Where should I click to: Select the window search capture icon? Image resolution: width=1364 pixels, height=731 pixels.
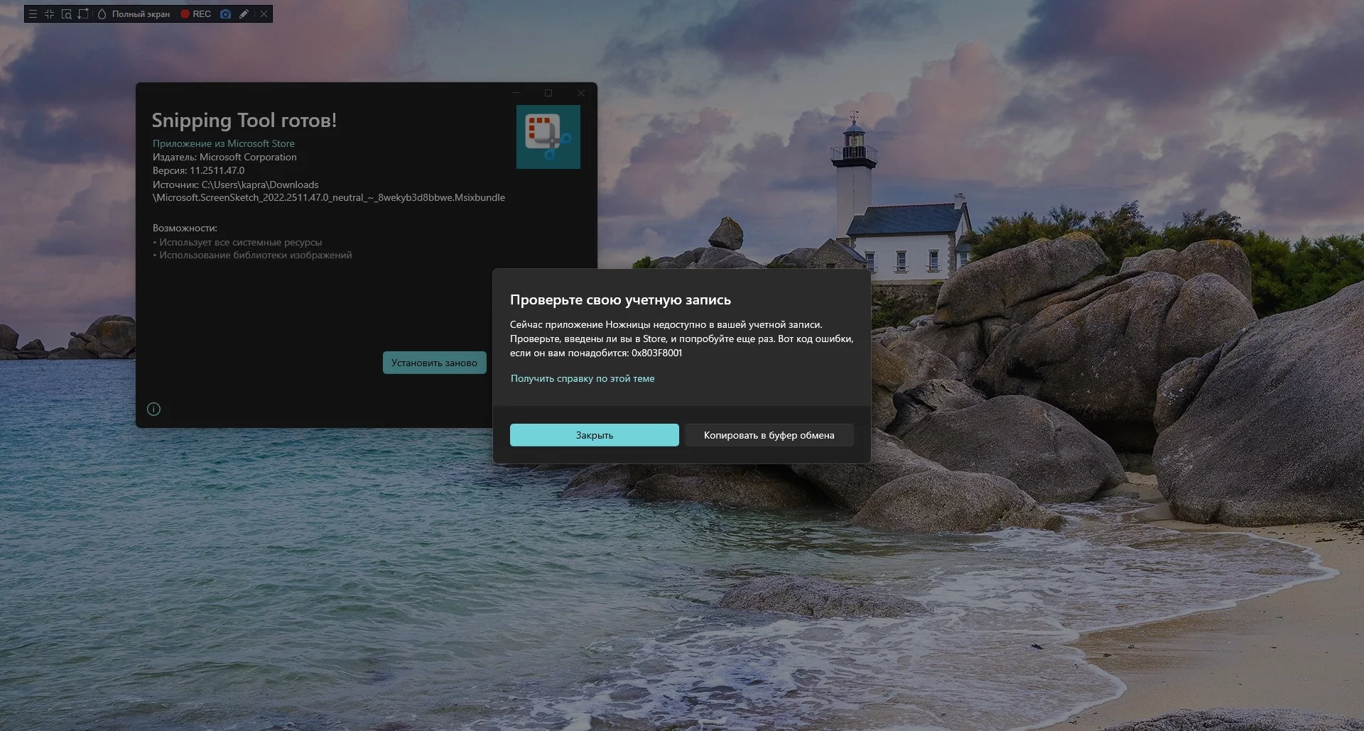[x=66, y=14]
